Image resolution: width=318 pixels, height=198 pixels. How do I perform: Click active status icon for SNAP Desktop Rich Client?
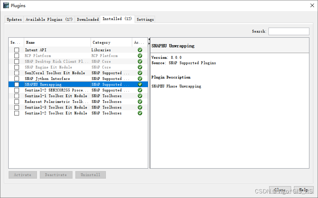point(140,61)
